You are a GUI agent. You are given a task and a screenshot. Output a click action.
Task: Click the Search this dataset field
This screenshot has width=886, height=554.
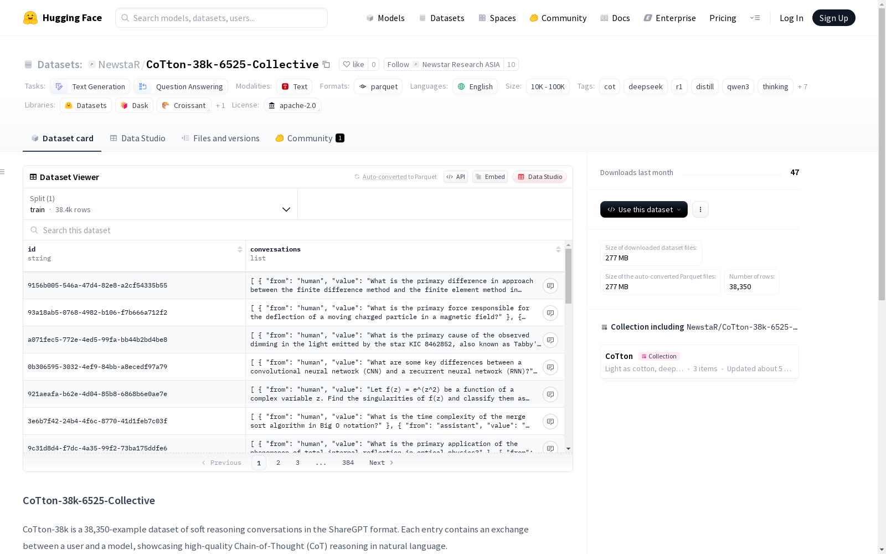click(x=298, y=230)
